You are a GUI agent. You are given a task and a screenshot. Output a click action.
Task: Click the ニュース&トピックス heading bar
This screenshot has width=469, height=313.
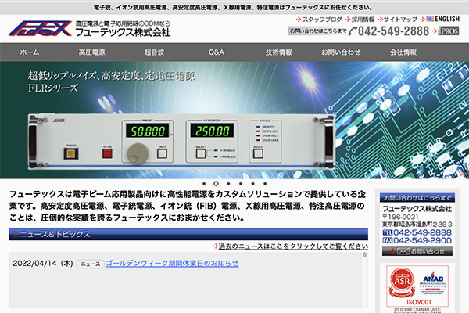tap(188, 234)
